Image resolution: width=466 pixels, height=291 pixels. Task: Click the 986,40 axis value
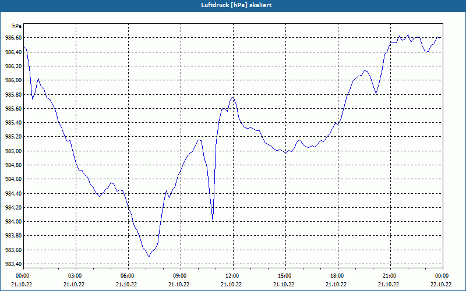click(x=13, y=52)
